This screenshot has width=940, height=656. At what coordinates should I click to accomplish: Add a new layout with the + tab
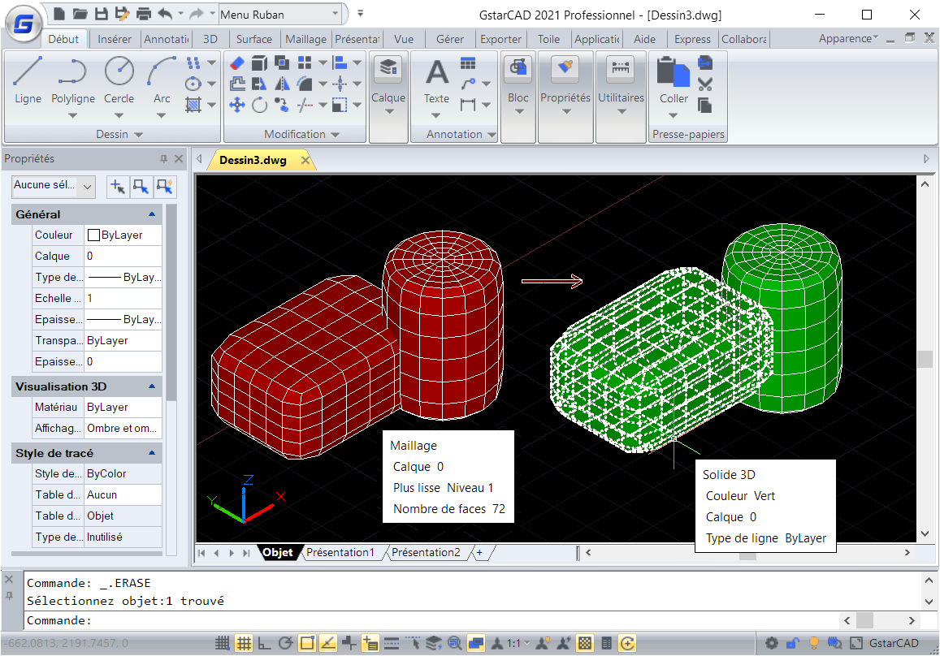(x=479, y=552)
